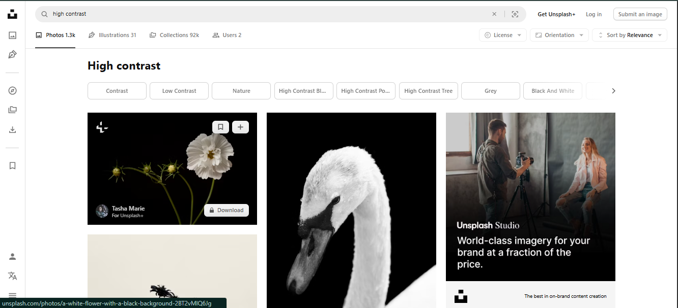The image size is (678, 308).
Task: Open the Photos section from the sidebar
Action: tap(12, 35)
